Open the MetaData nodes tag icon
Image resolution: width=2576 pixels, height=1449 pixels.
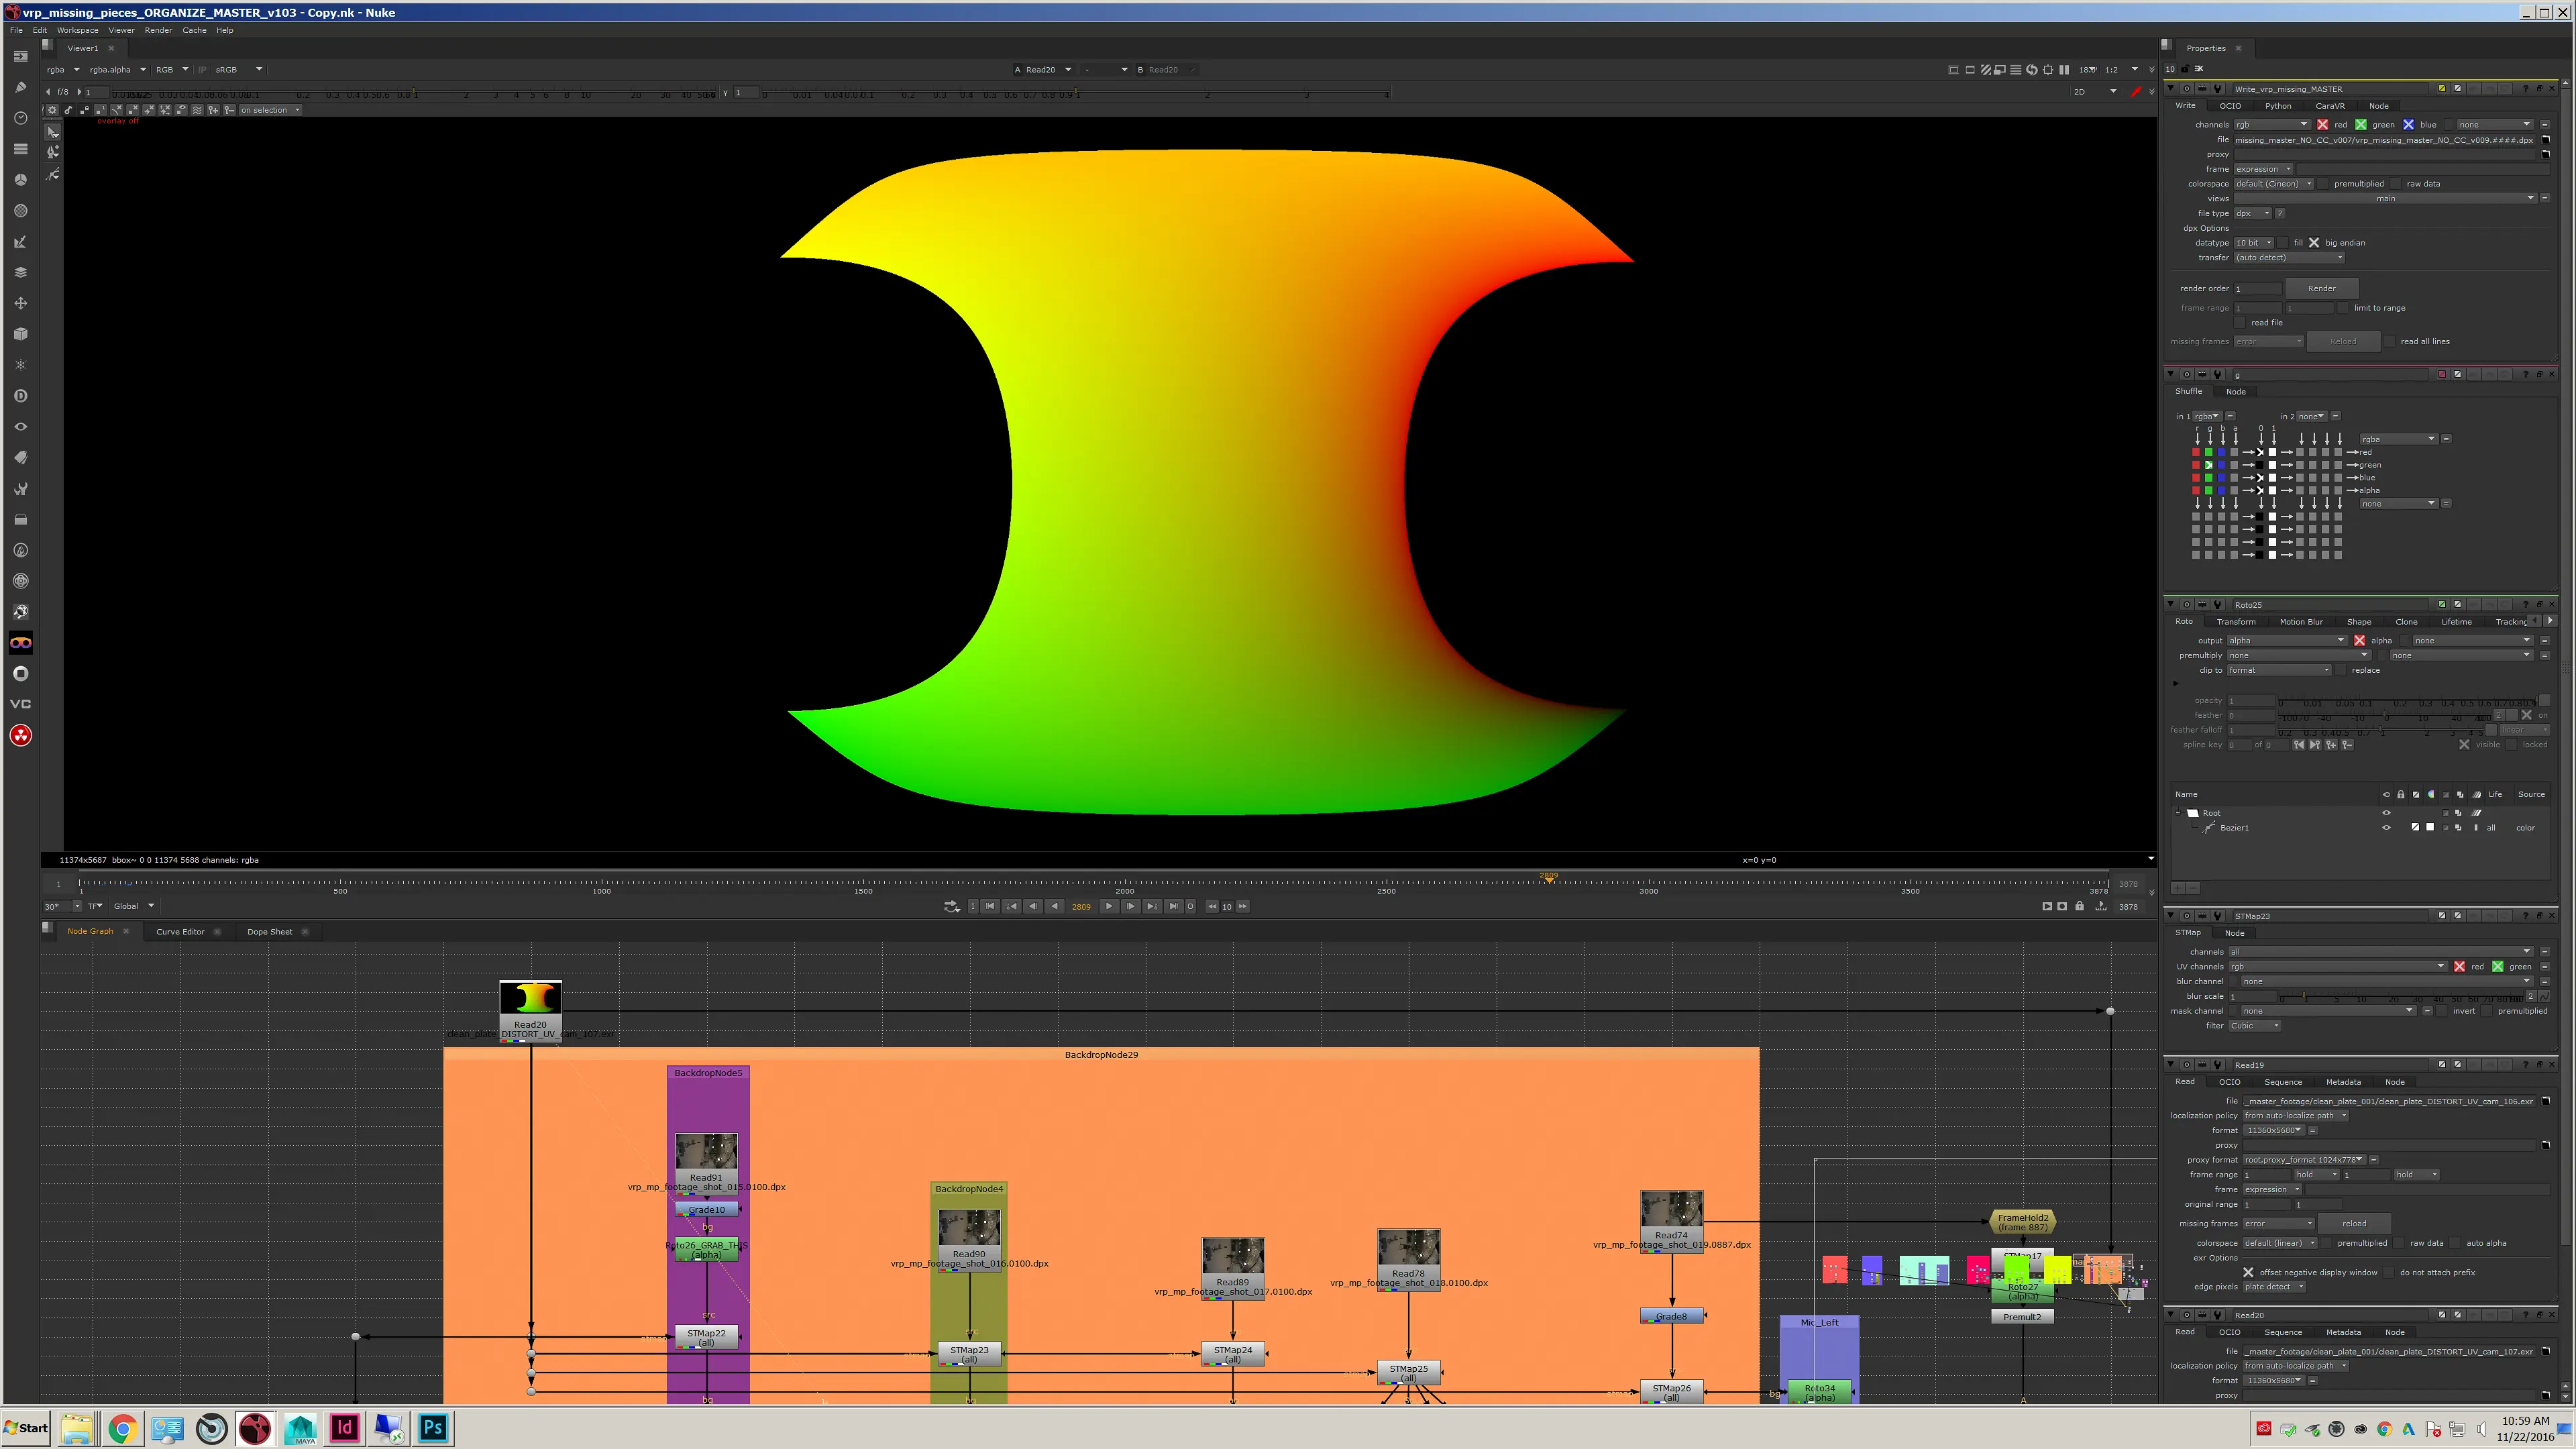click(20, 458)
